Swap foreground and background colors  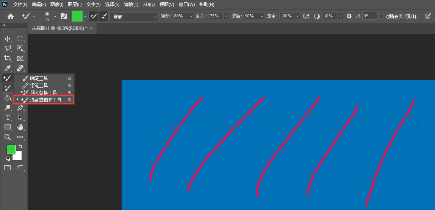pos(20,146)
